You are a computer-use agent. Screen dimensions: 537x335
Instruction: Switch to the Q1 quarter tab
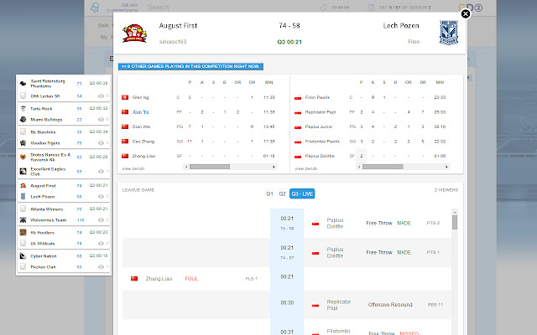269,193
